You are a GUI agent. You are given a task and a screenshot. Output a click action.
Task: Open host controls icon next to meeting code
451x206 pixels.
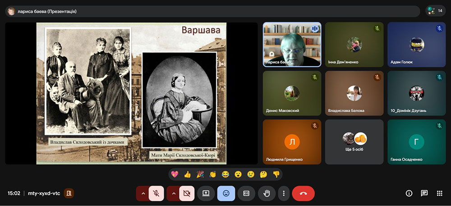tap(69, 193)
